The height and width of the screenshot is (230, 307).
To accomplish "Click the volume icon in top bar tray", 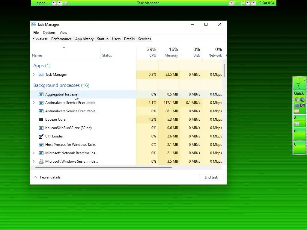I will point(242,3).
